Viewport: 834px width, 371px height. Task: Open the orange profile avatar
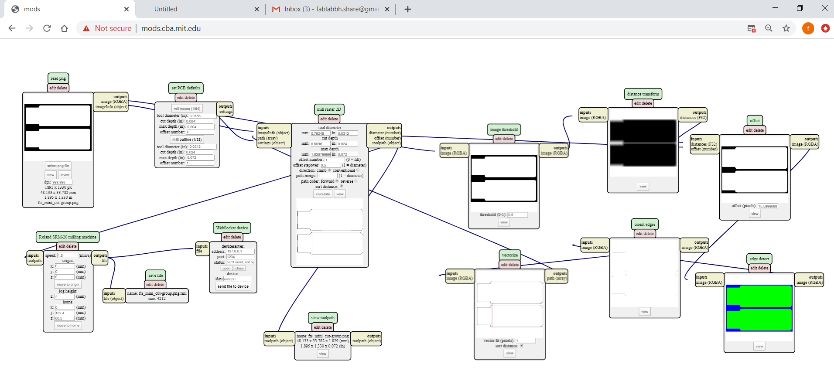(808, 28)
